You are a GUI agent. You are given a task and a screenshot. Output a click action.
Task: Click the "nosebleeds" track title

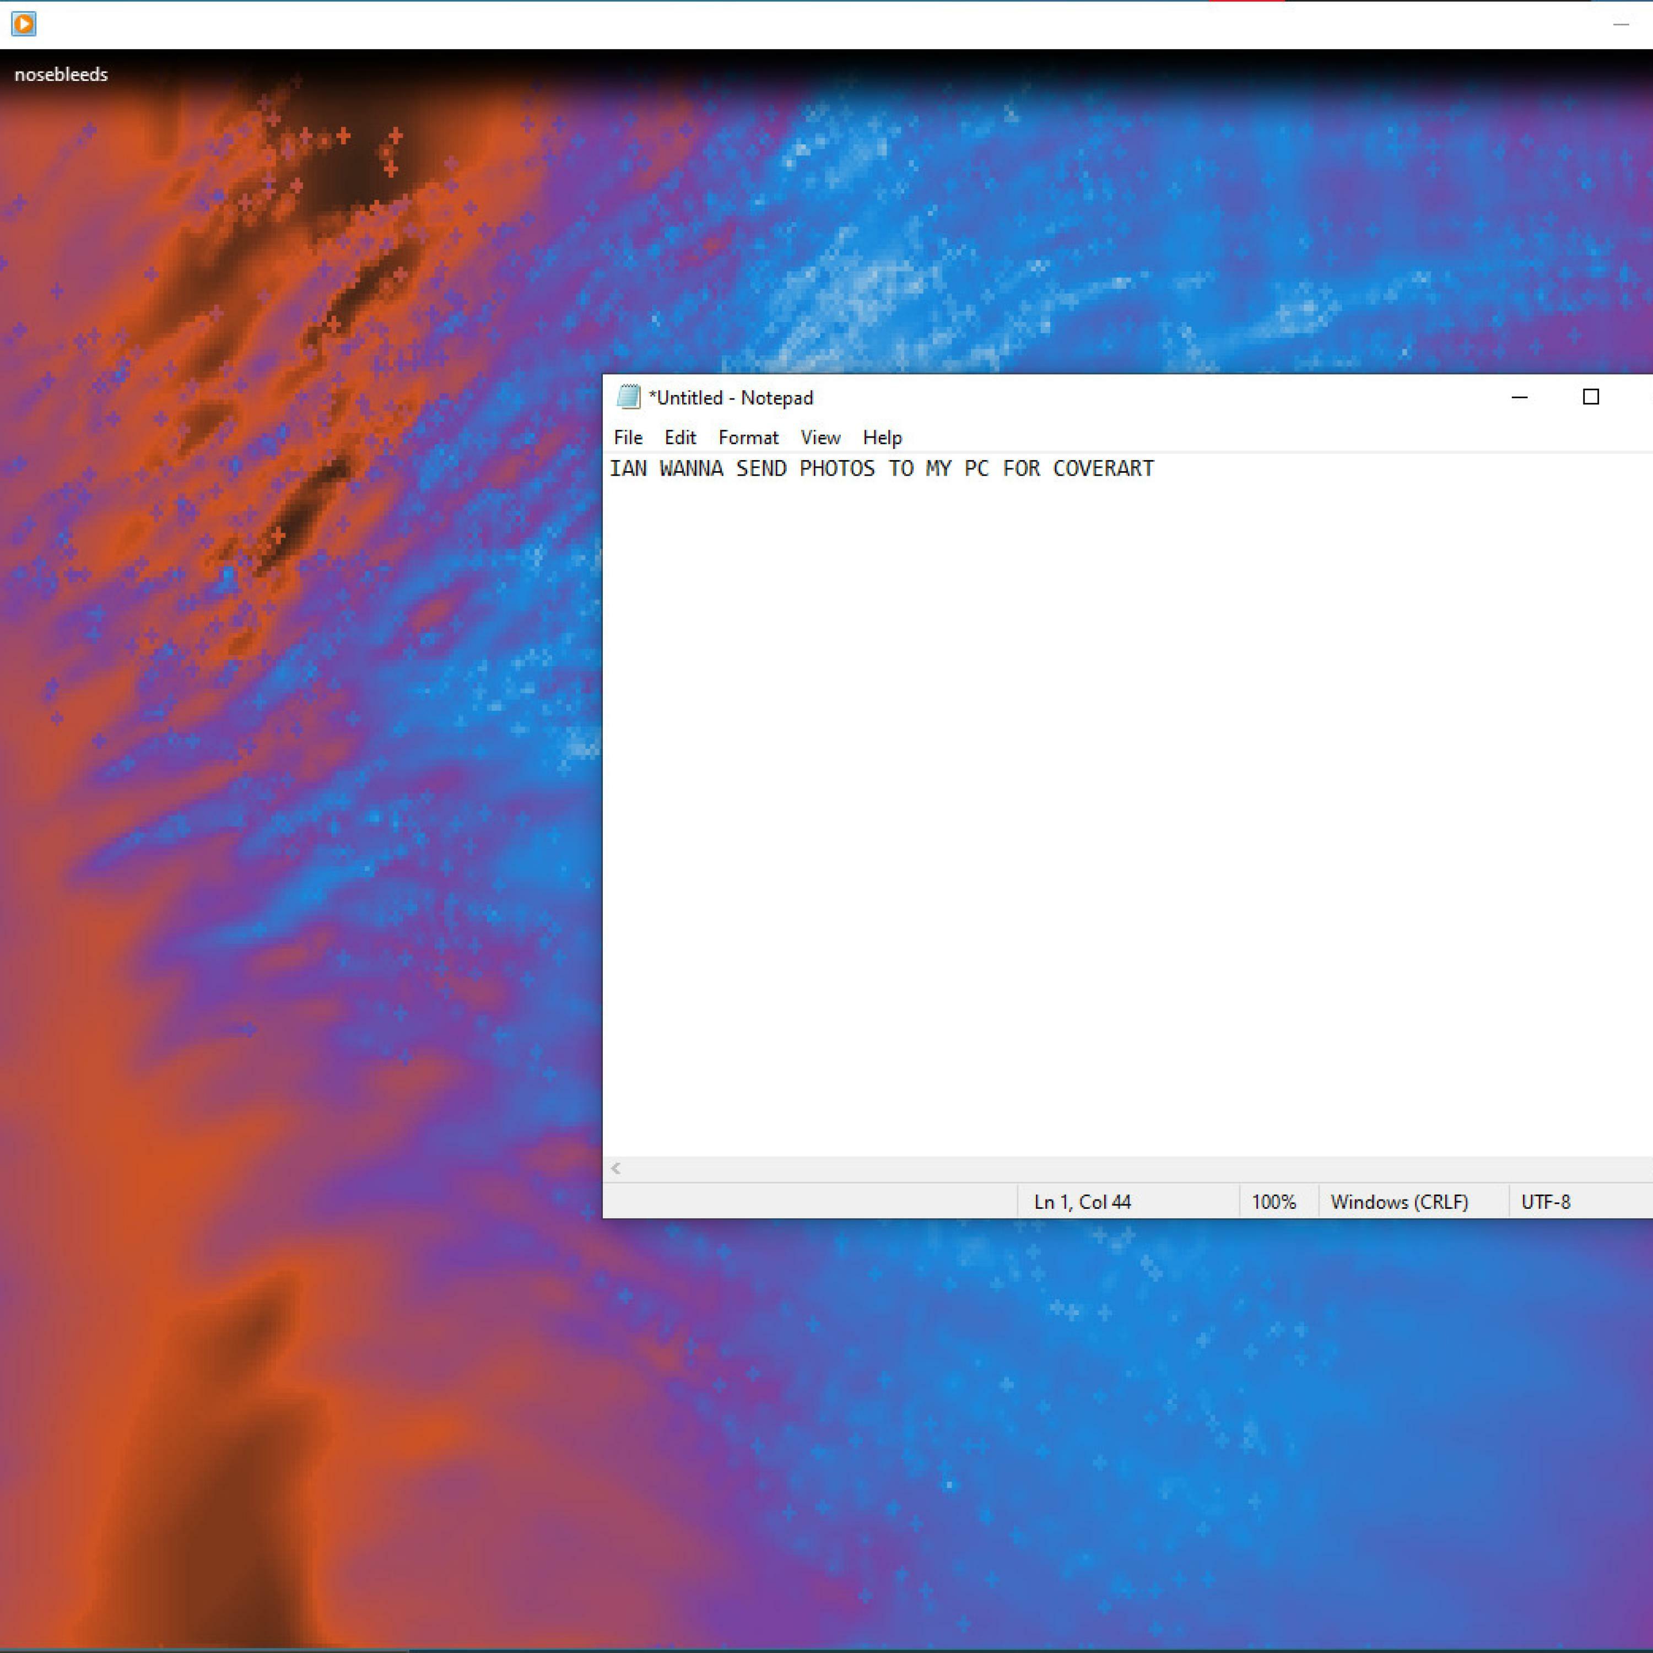62,74
